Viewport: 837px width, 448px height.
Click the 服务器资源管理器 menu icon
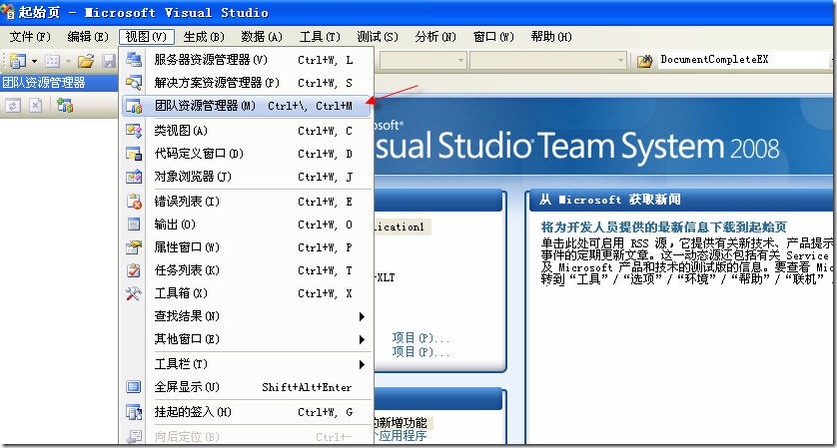[x=134, y=60]
